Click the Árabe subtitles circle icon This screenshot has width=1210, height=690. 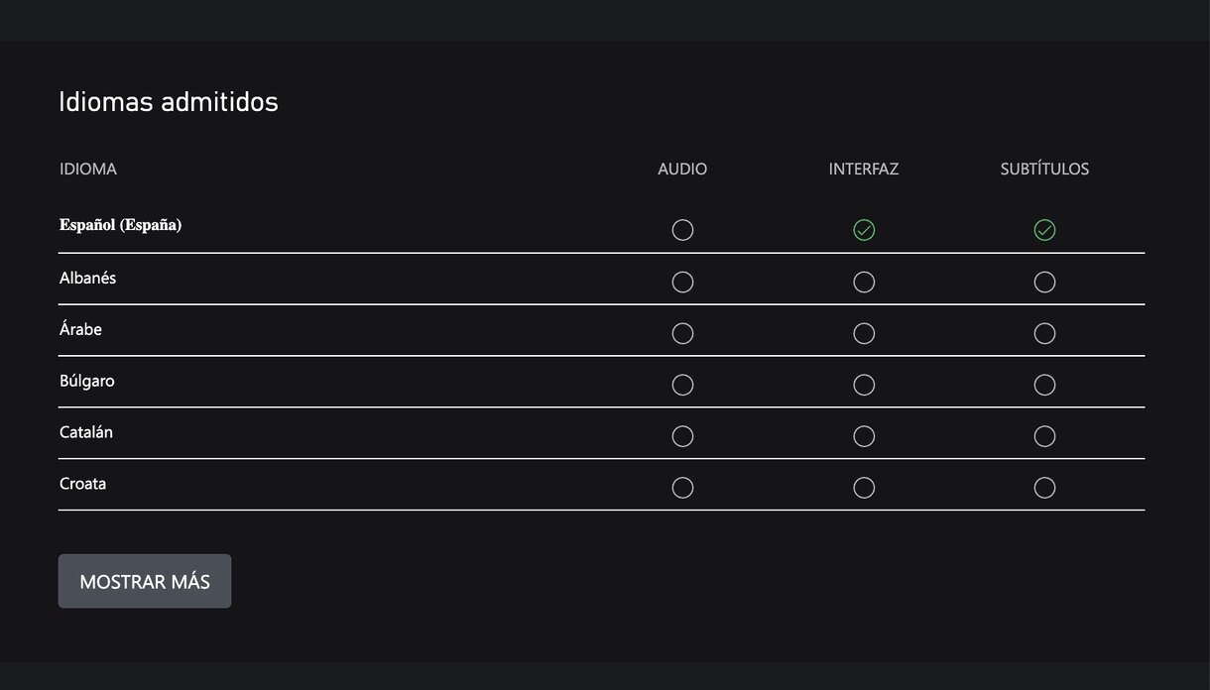[1044, 333]
